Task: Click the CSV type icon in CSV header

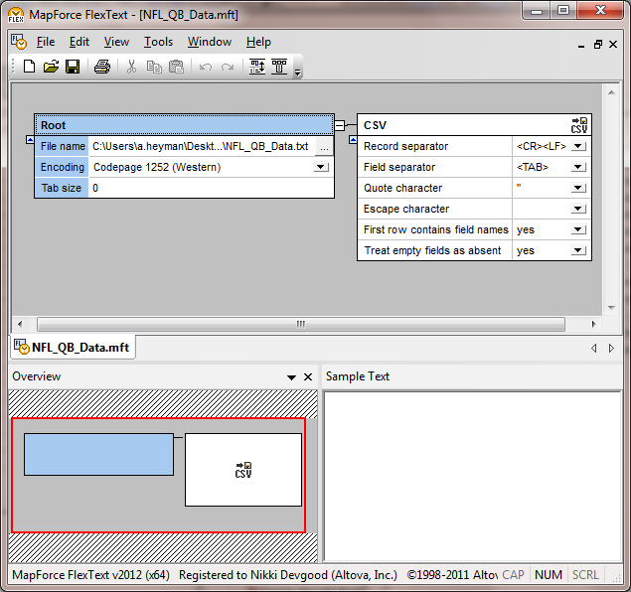Action: click(x=579, y=125)
